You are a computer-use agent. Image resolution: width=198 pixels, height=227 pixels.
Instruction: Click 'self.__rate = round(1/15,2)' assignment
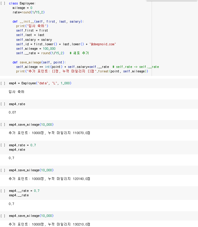pos(40,53)
